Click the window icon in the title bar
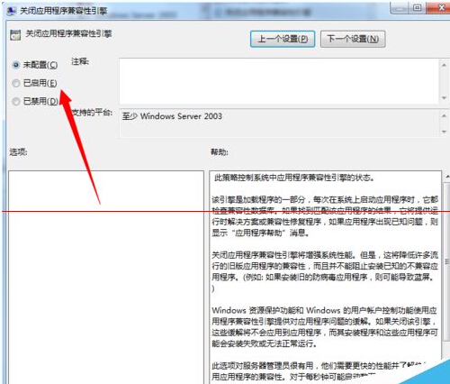 pyautogui.click(x=12, y=11)
